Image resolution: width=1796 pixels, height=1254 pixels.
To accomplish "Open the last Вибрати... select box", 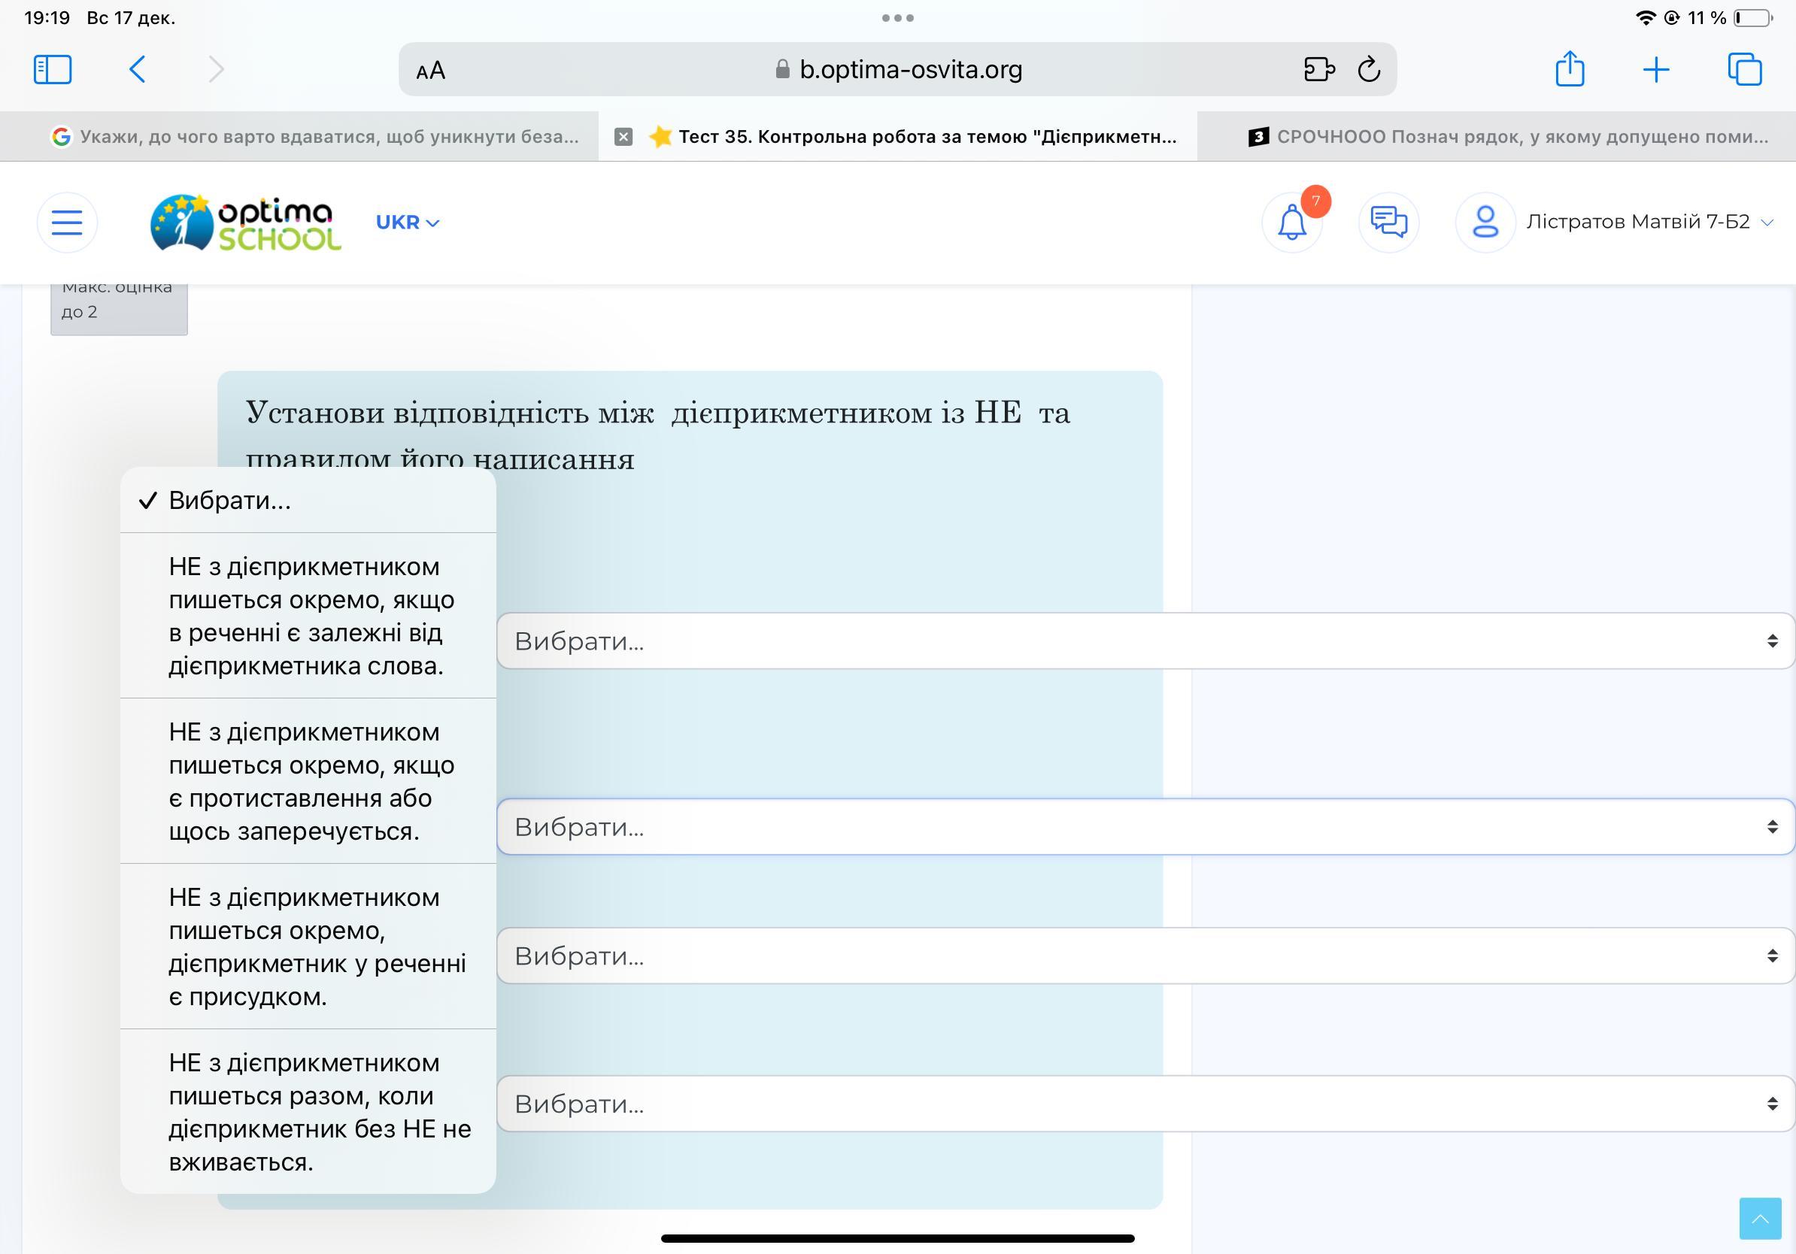I will pyautogui.click(x=1144, y=1104).
